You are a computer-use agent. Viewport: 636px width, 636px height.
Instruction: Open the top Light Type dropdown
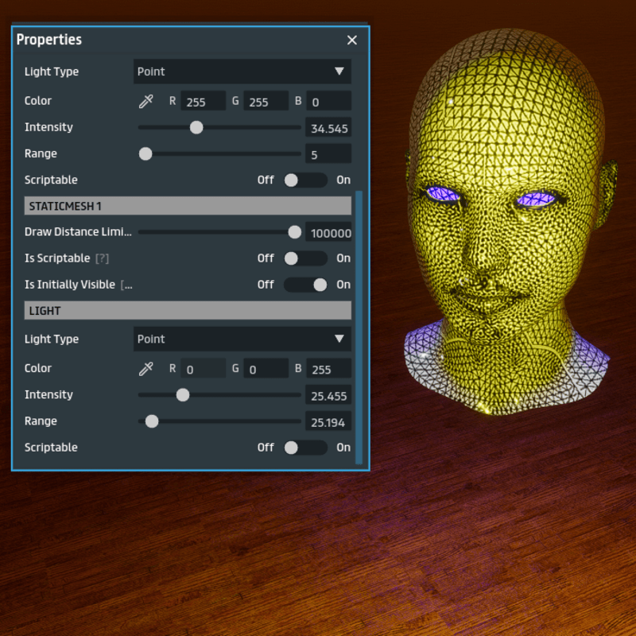pos(242,72)
